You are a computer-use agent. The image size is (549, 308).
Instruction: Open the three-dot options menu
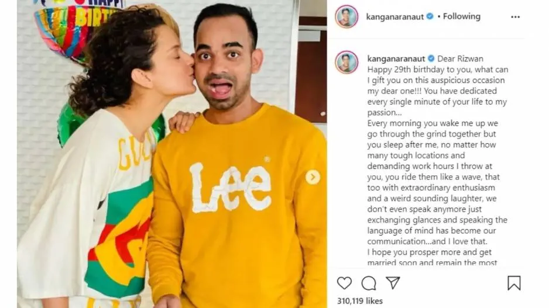pyautogui.click(x=515, y=17)
